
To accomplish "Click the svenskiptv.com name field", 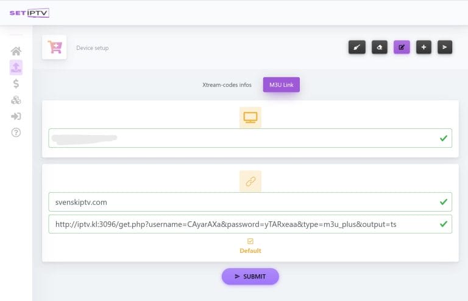I will coord(244,202).
